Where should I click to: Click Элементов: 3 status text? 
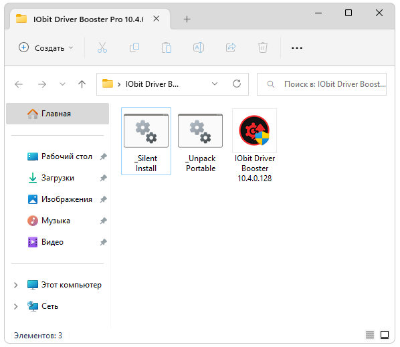click(x=38, y=336)
